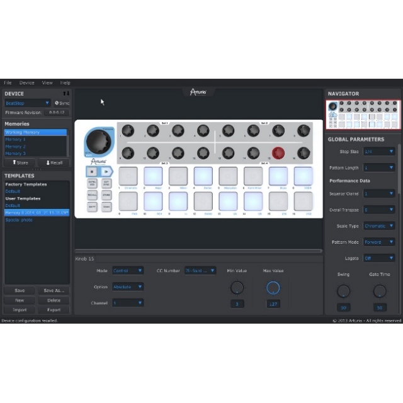Select knob 8 in the top row
The width and height of the screenshot is (403, 403).
(304, 130)
